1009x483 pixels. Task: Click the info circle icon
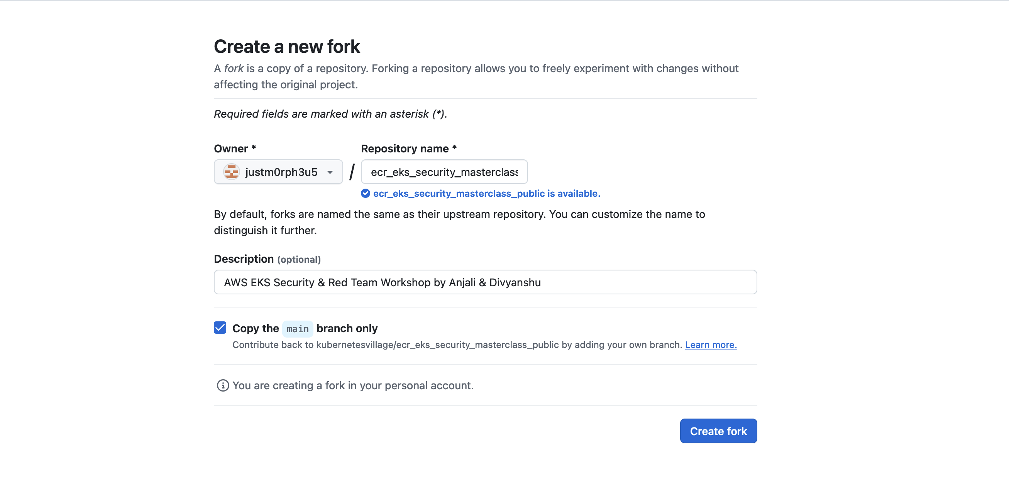[x=222, y=385]
